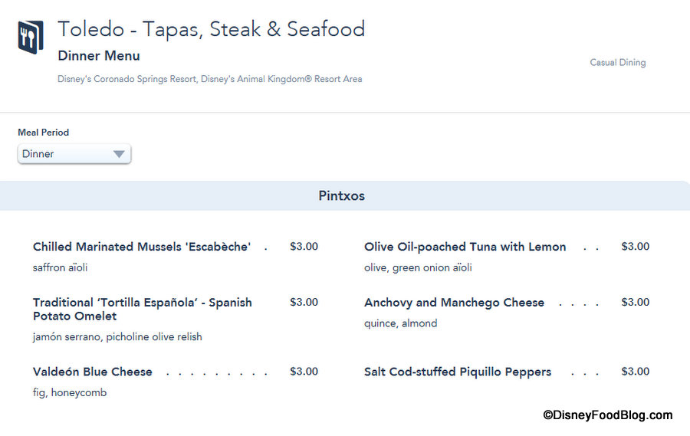Click the $3.00 price for Valdeón Blue Cheese
690x436 pixels.
[x=304, y=372]
